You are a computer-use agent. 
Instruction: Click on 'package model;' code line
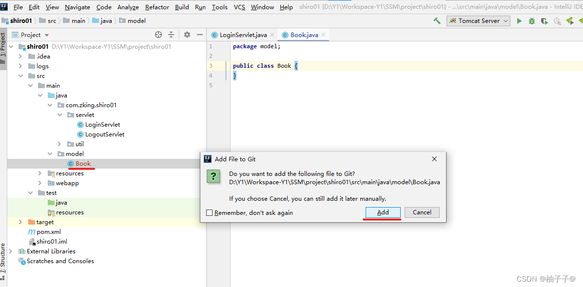pyautogui.click(x=256, y=46)
